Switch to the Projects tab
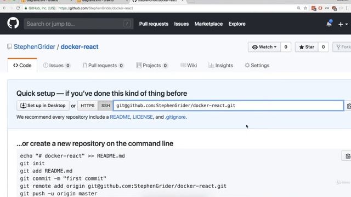The image size is (351, 197). [152, 66]
